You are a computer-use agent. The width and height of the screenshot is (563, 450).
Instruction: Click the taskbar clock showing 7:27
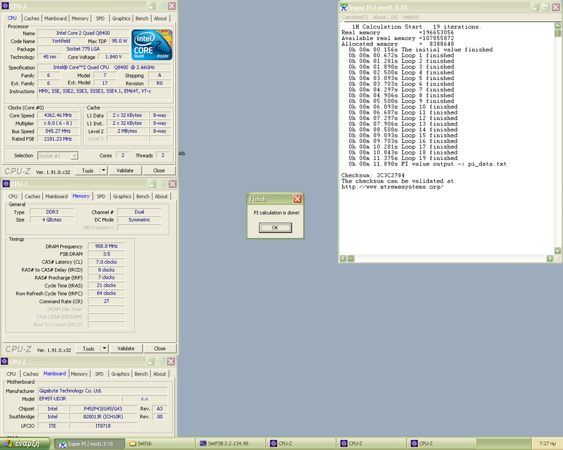[547, 444]
